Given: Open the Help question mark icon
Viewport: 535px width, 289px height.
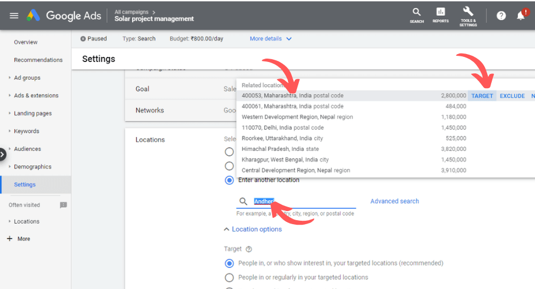Looking at the screenshot, I should [x=501, y=16].
